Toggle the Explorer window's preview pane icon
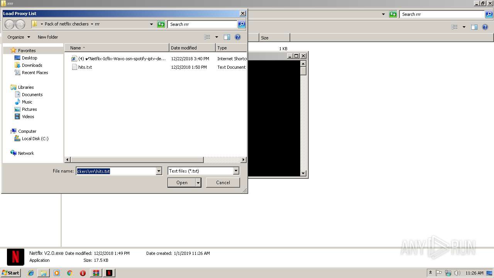494x278 pixels. tap(474, 27)
